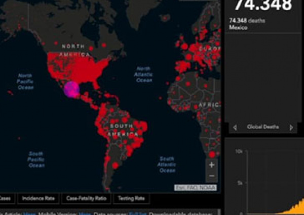Screen dimensions: 304x215
Task: Select the highlighted pink Mexico circle
Action: [x=71, y=89]
